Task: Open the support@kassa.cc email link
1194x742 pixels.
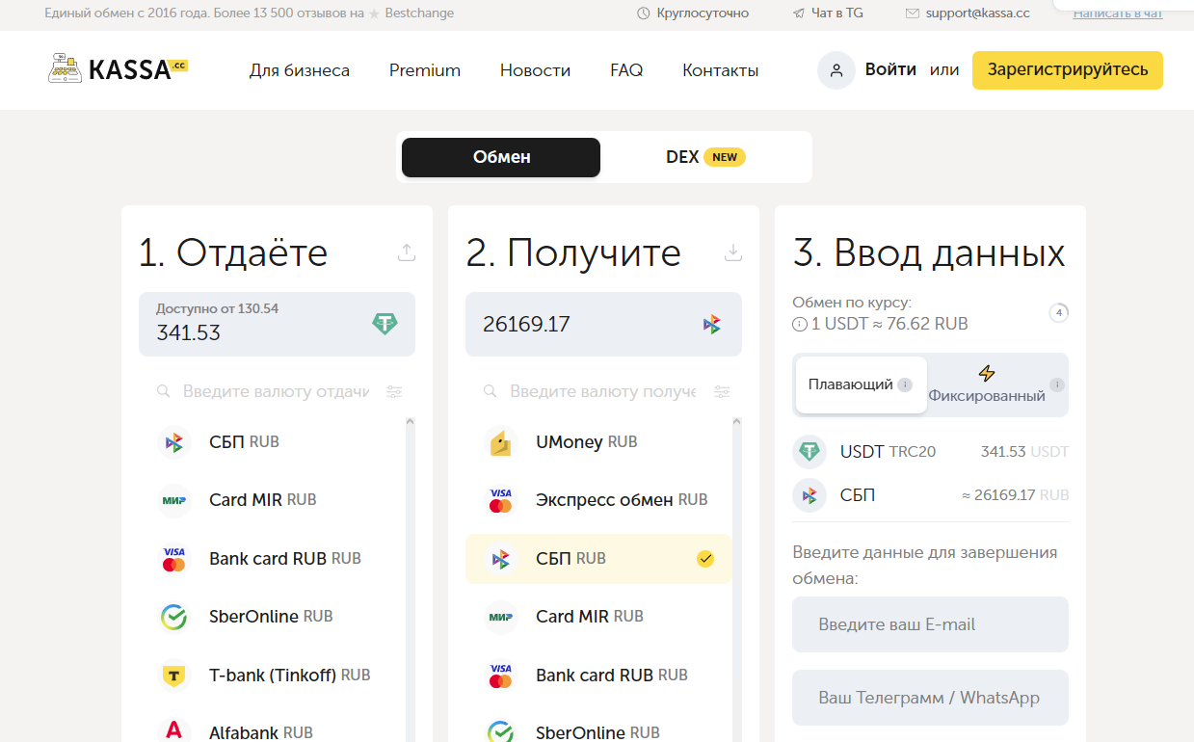Action: pyautogui.click(x=976, y=13)
